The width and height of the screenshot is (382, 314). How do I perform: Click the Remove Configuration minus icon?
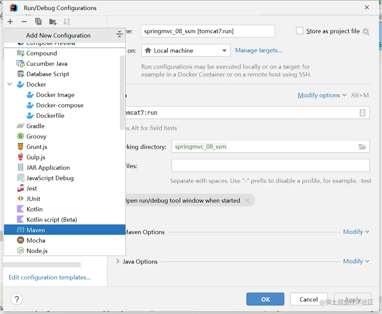pos(24,22)
